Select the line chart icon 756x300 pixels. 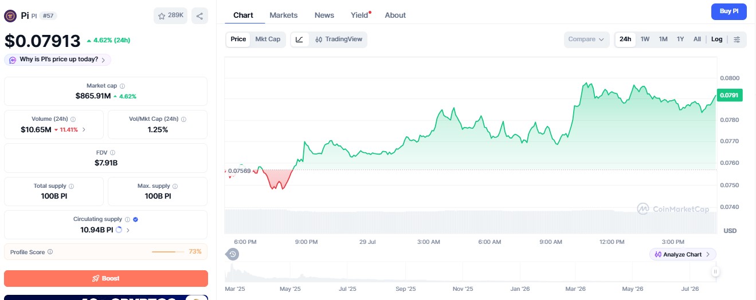point(300,40)
